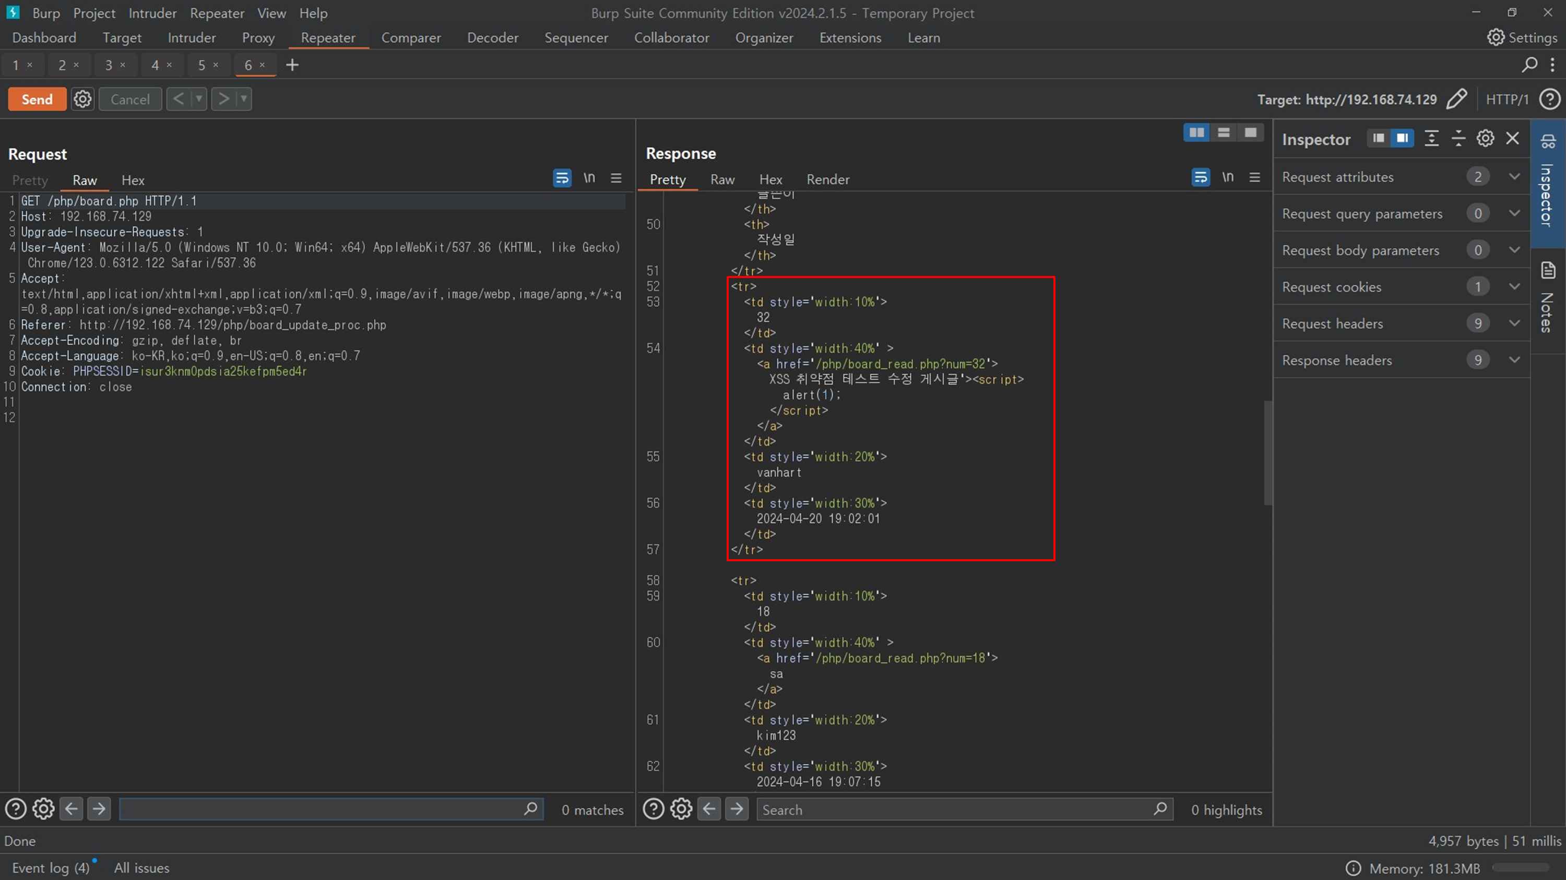The image size is (1566, 880).
Task: Open the response editor hamburger menu
Action: click(1255, 177)
